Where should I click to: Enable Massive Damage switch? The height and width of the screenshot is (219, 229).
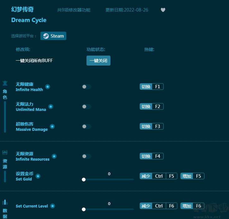(x=86, y=126)
